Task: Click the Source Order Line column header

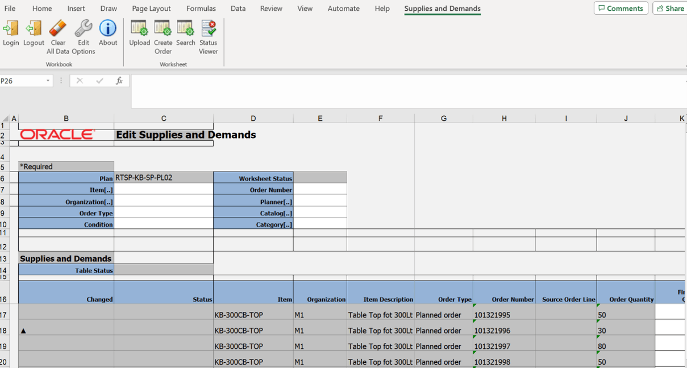Action: [x=566, y=293]
